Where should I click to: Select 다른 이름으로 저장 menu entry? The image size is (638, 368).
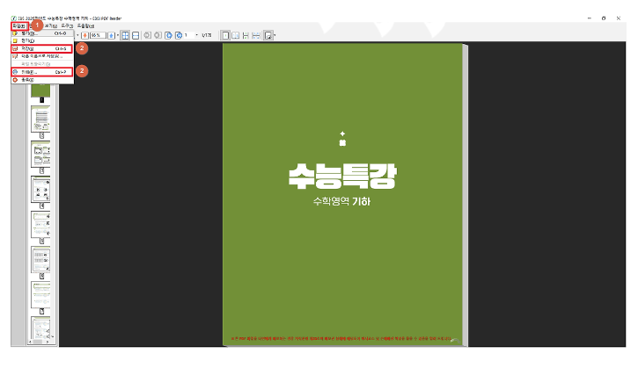point(42,56)
